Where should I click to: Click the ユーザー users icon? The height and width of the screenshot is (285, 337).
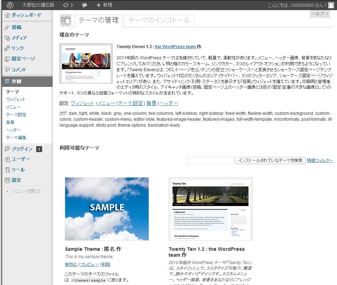(7, 159)
